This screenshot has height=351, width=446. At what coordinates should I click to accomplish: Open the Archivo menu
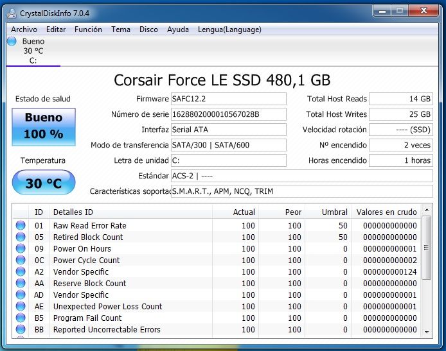click(x=24, y=30)
